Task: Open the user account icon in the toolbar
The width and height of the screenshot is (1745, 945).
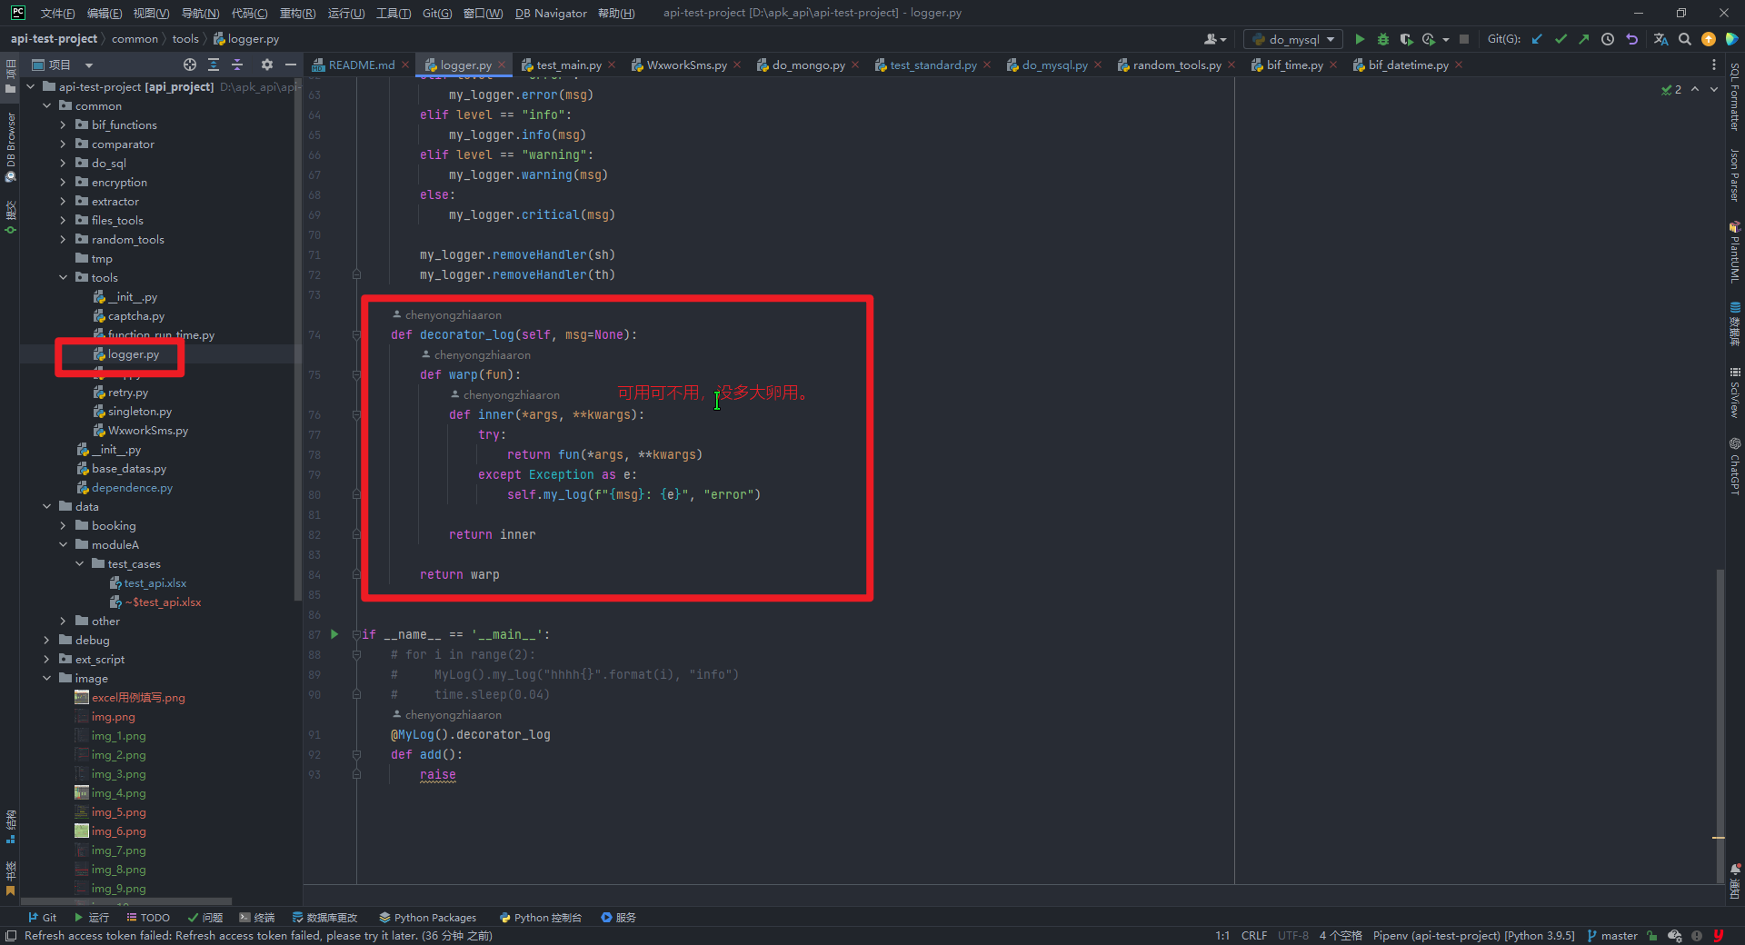Action: tap(1214, 39)
